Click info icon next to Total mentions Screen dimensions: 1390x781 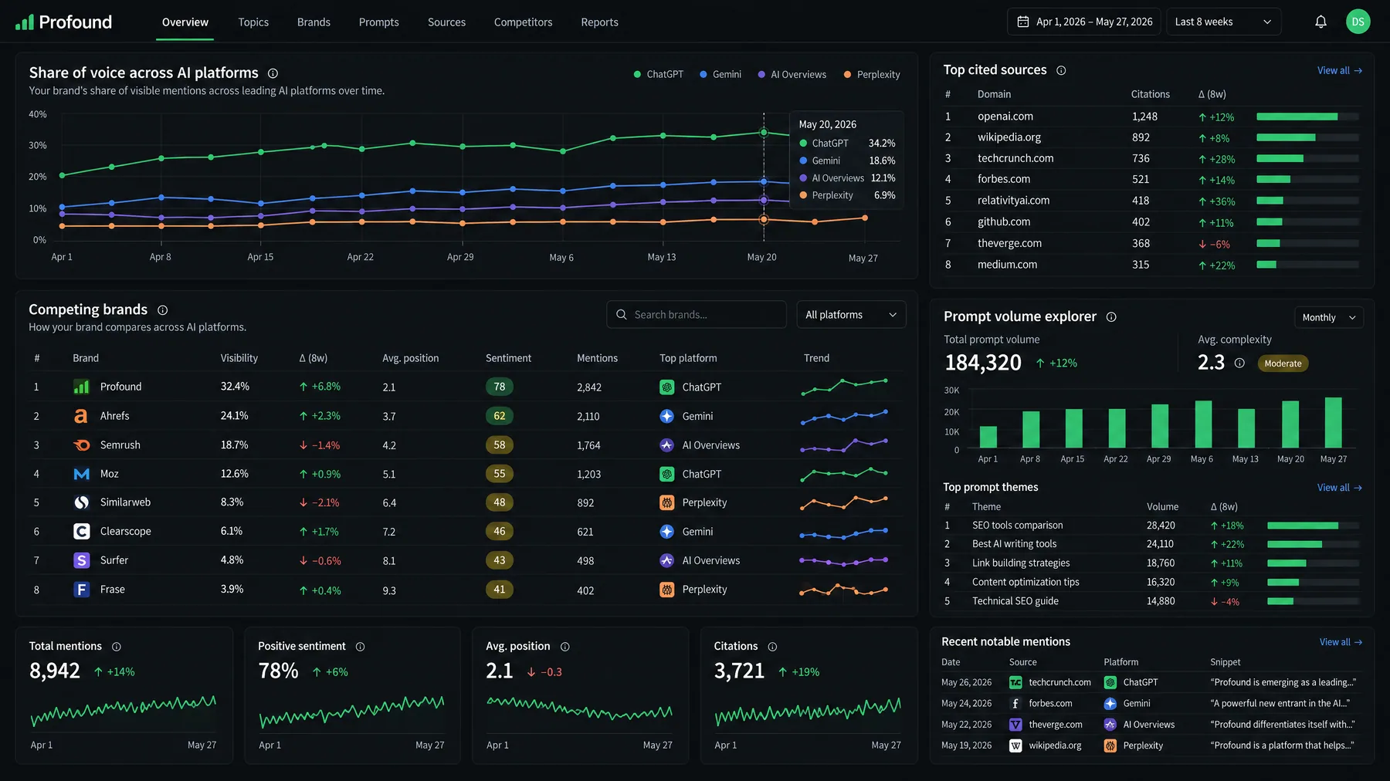[117, 647]
